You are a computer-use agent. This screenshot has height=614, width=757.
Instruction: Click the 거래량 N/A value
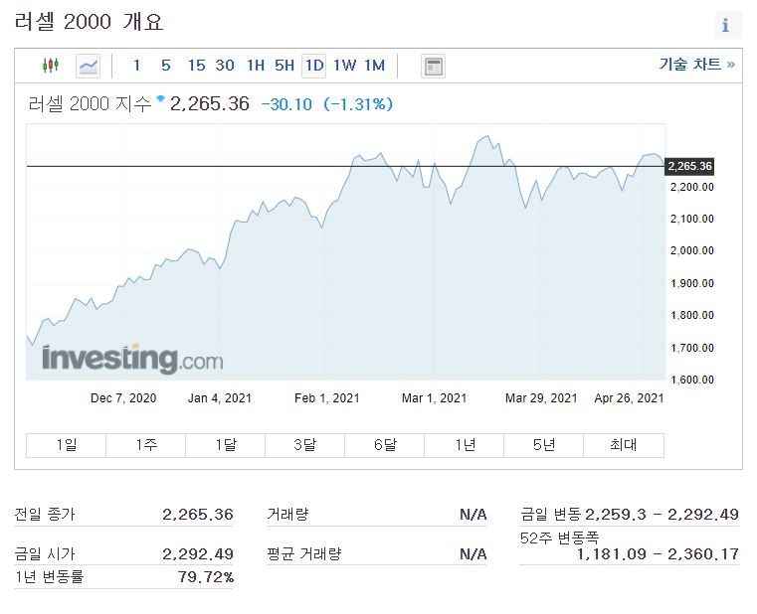[473, 515]
